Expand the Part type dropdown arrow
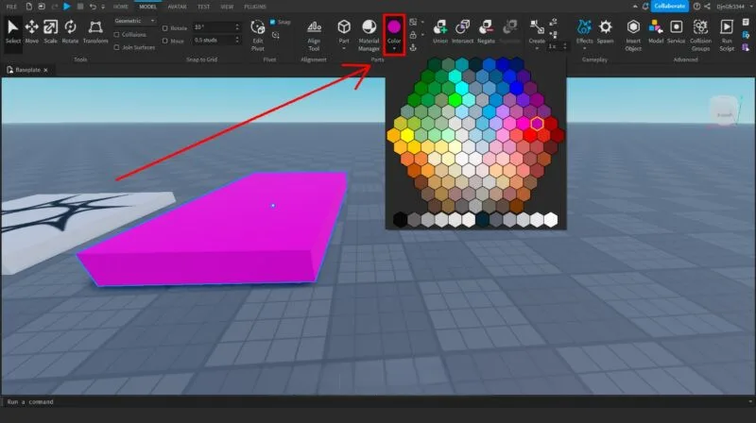The image size is (756, 423). (344, 48)
